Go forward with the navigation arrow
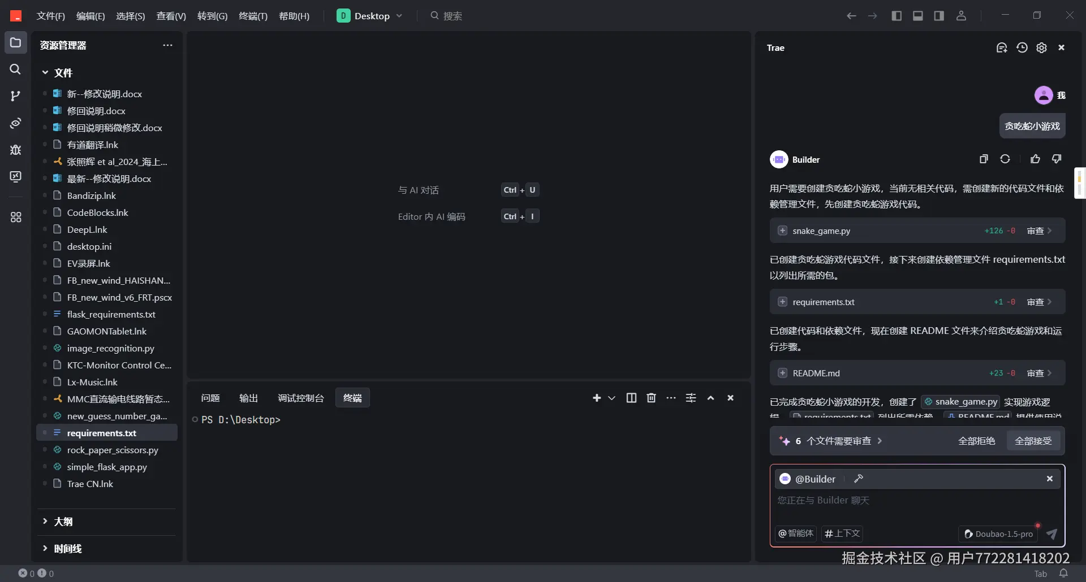 [872, 16]
